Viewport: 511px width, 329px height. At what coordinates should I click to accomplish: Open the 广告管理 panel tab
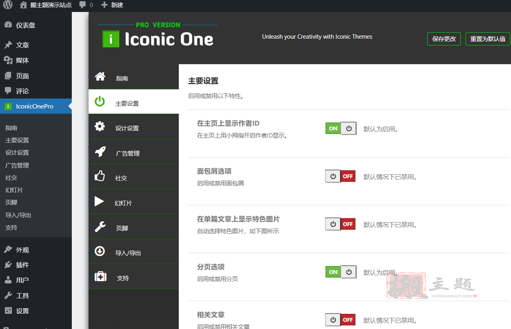click(x=134, y=152)
